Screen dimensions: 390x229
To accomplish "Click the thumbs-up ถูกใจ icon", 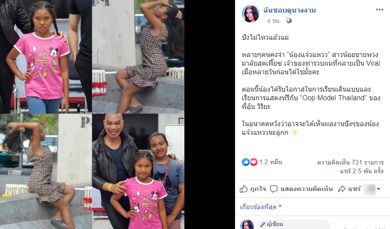I will tap(244, 189).
